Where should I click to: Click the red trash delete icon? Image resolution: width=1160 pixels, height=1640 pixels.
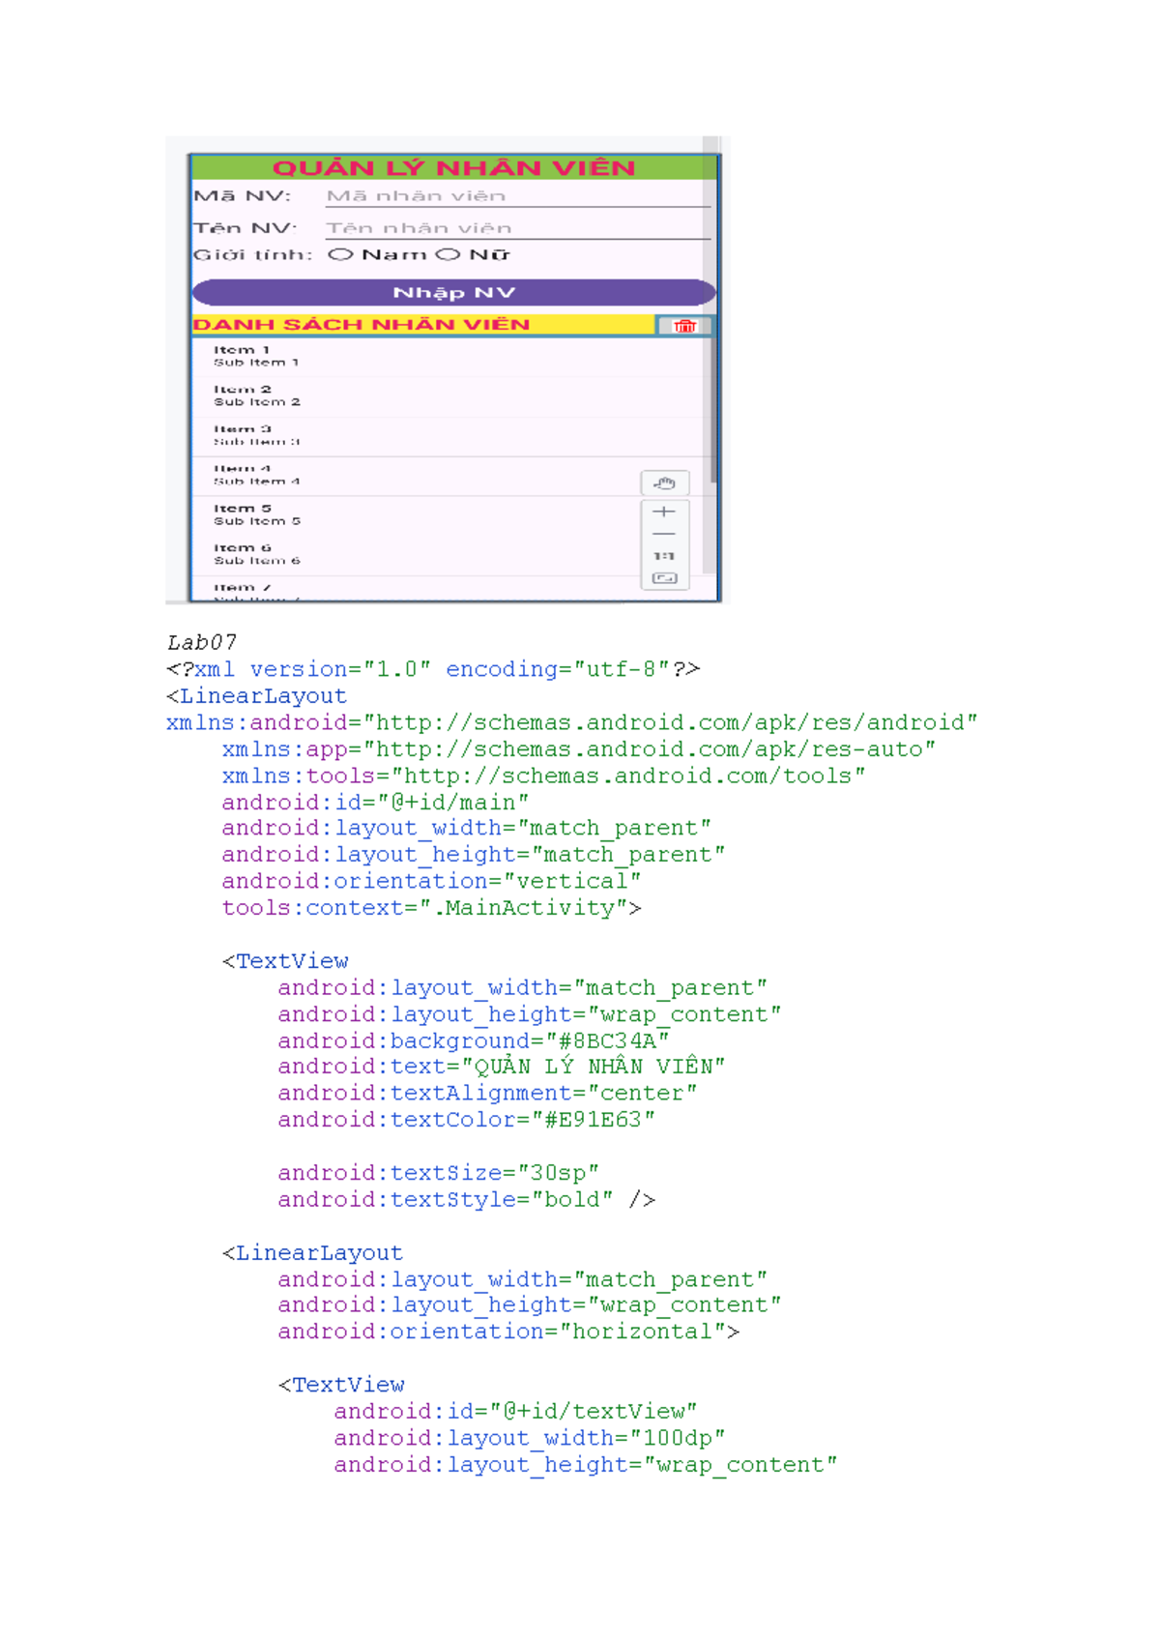pyautogui.click(x=684, y=326)
